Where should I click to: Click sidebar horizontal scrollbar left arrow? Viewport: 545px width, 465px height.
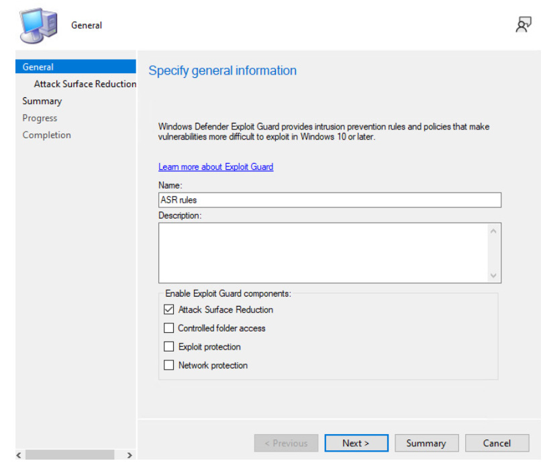19,455
